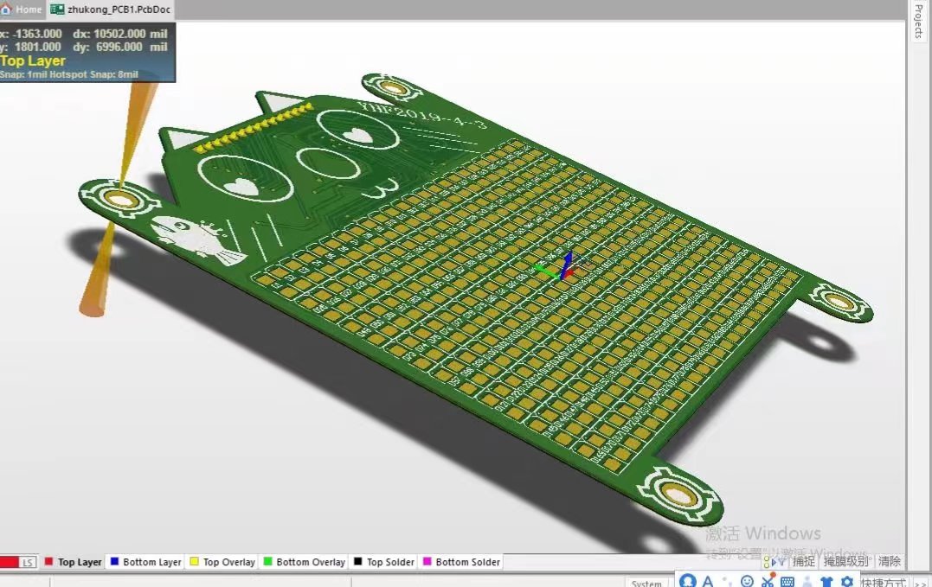Select the Top Layer tab
932x587 pixels.
point(74,562)
